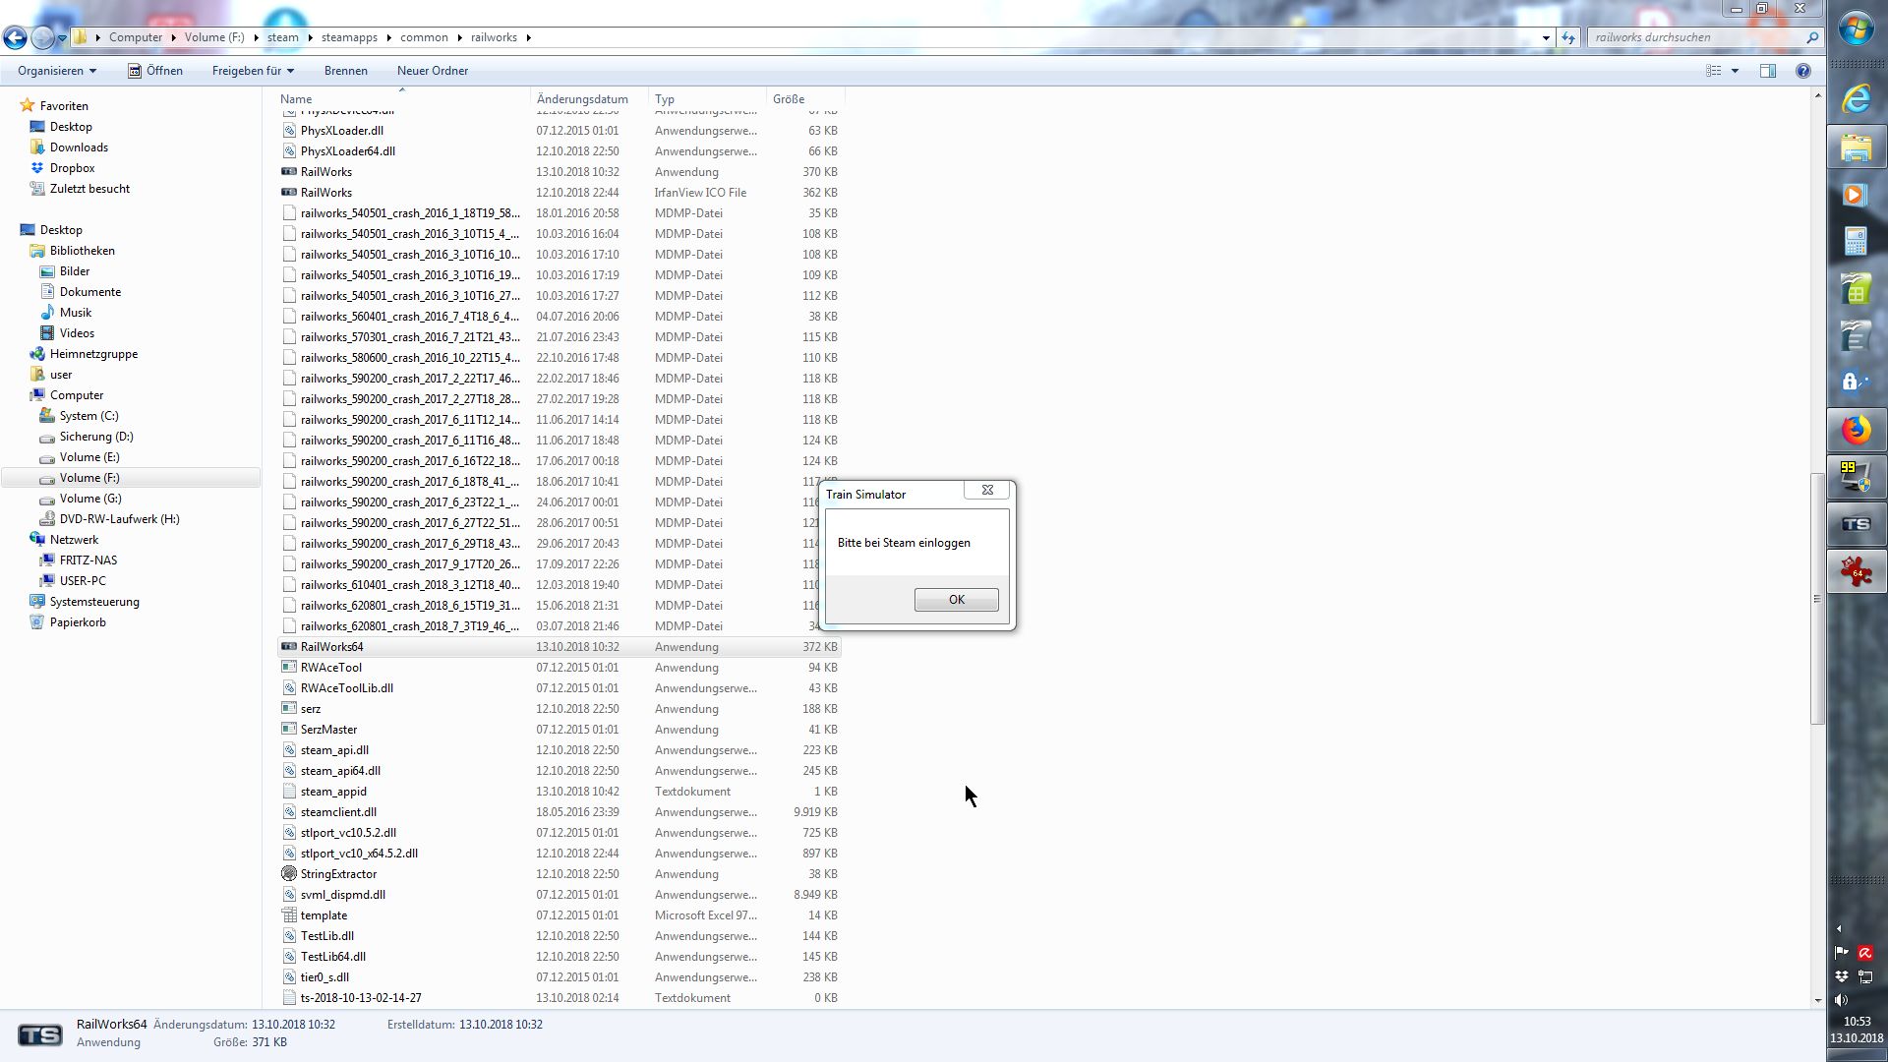Click the Internet Explorer taskbar icon

click(1856, 99)
